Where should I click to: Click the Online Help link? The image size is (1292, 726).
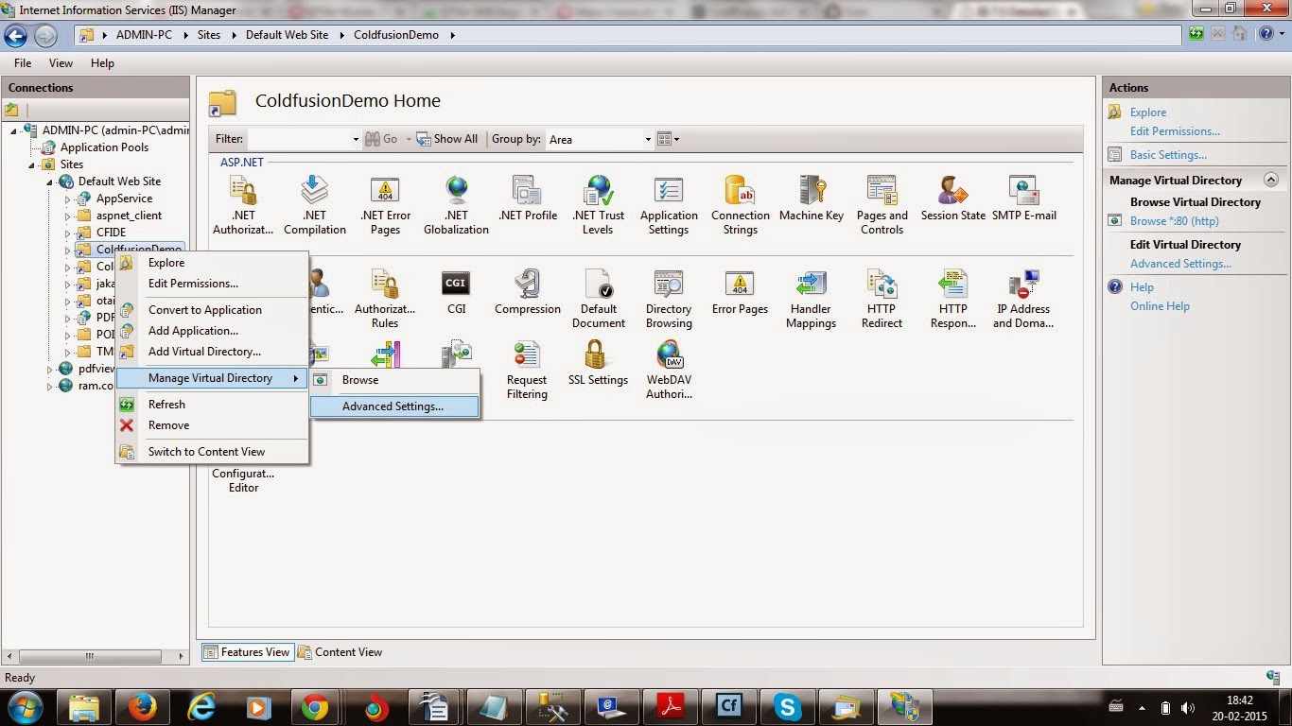(x=1160, y=306)
